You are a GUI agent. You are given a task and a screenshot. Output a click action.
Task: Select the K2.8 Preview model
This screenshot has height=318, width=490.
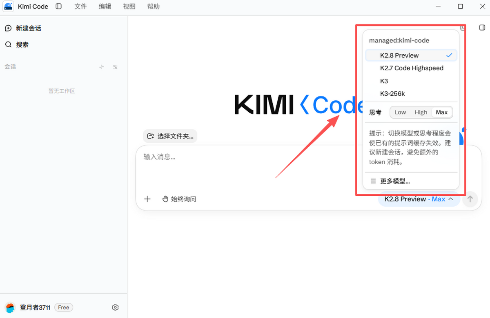tap(411, 55)
